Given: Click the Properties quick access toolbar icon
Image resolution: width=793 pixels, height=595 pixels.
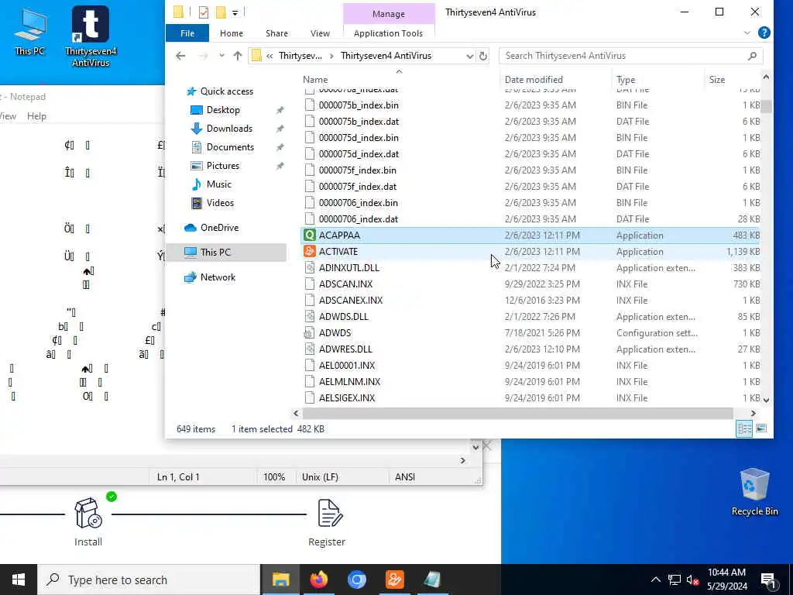Looking at the screenshot, I should (x=204, y=12).
